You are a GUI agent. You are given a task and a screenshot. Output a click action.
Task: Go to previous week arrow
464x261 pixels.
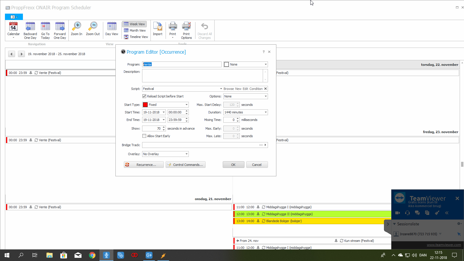(x=12, y=54)
